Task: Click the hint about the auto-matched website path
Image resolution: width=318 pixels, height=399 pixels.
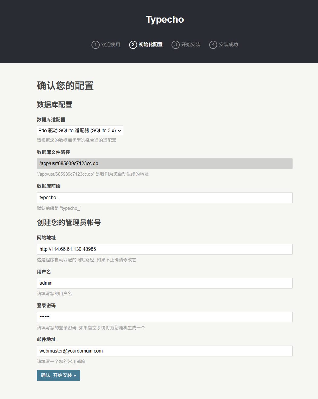Action: tap(87, 260)
